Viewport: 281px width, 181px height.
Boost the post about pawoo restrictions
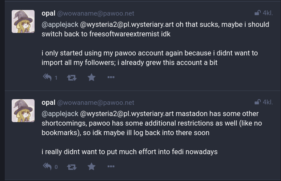click(x=72, y=166)
